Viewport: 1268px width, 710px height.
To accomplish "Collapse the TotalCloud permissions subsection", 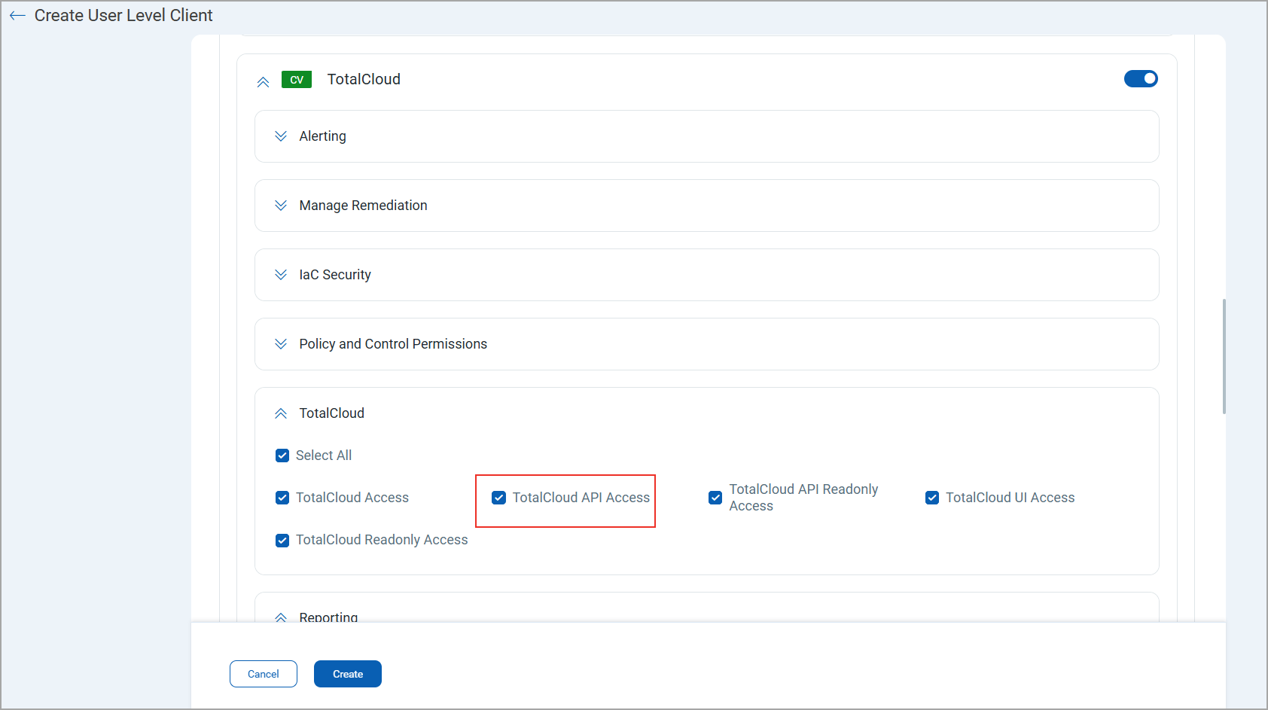I will pyautogui.click(x=281, y=413).
